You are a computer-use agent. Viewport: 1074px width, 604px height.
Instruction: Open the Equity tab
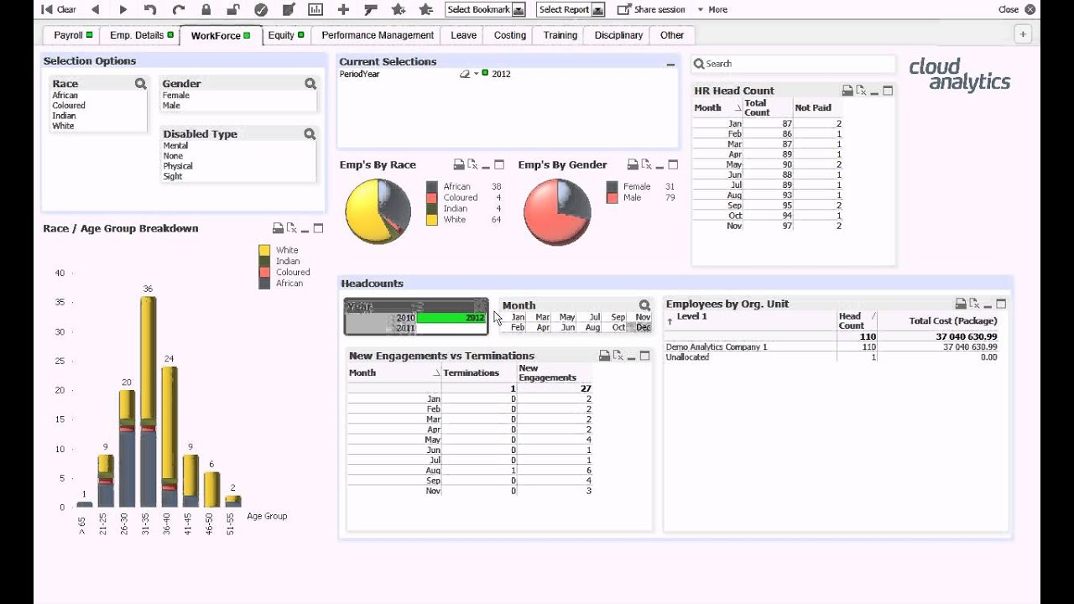286,35
